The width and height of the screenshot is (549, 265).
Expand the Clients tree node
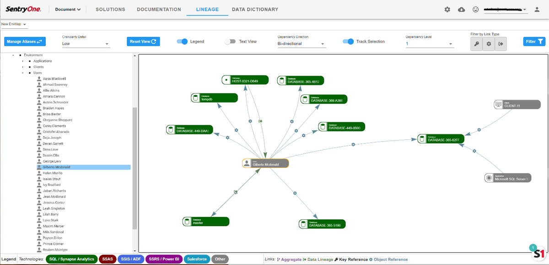(22, 67)
